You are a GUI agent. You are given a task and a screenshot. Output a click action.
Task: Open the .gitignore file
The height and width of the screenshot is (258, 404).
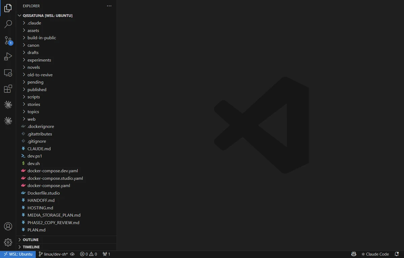(x=66, y=141)
